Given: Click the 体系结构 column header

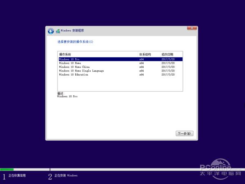Looking at the screenshot, I should pyautogui.click(x=145, y=54).
